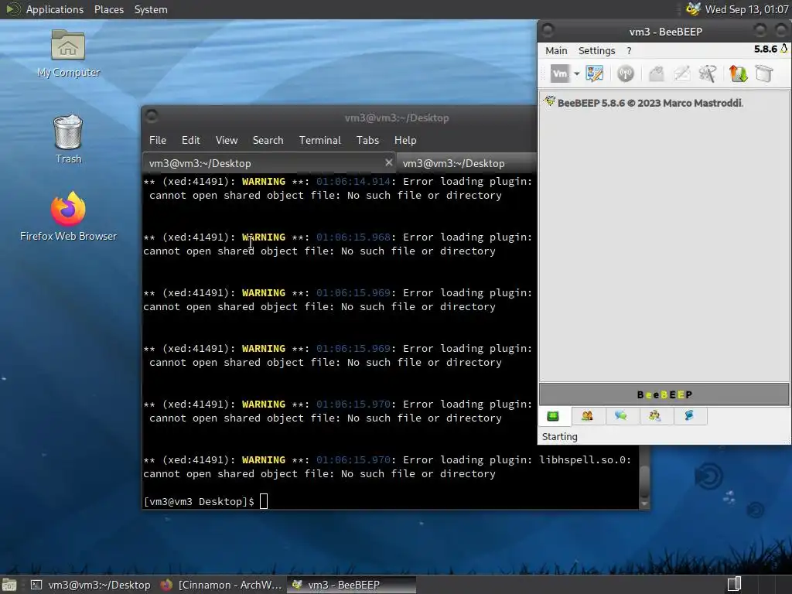Open the Settings menu in BeeBEEP
This screenshot has width=792, height=594.
click(x=596, y=50)
